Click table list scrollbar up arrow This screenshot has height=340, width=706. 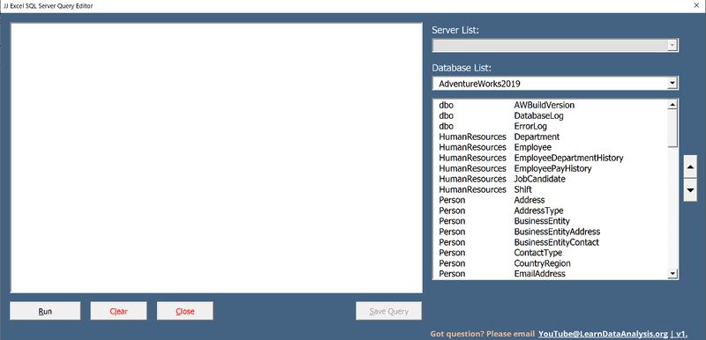(672, 105)
